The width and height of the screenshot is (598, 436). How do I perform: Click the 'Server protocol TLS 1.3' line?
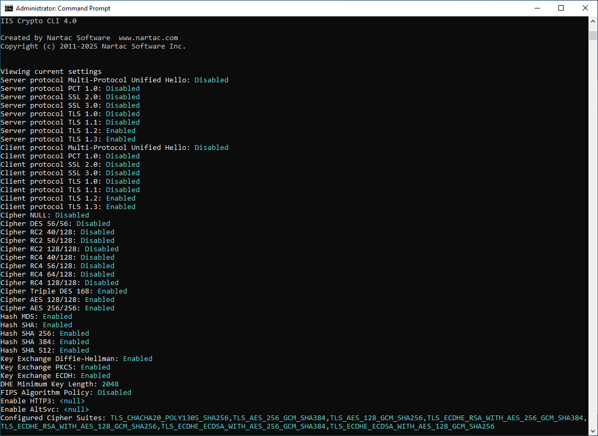[x=68, y=139]
